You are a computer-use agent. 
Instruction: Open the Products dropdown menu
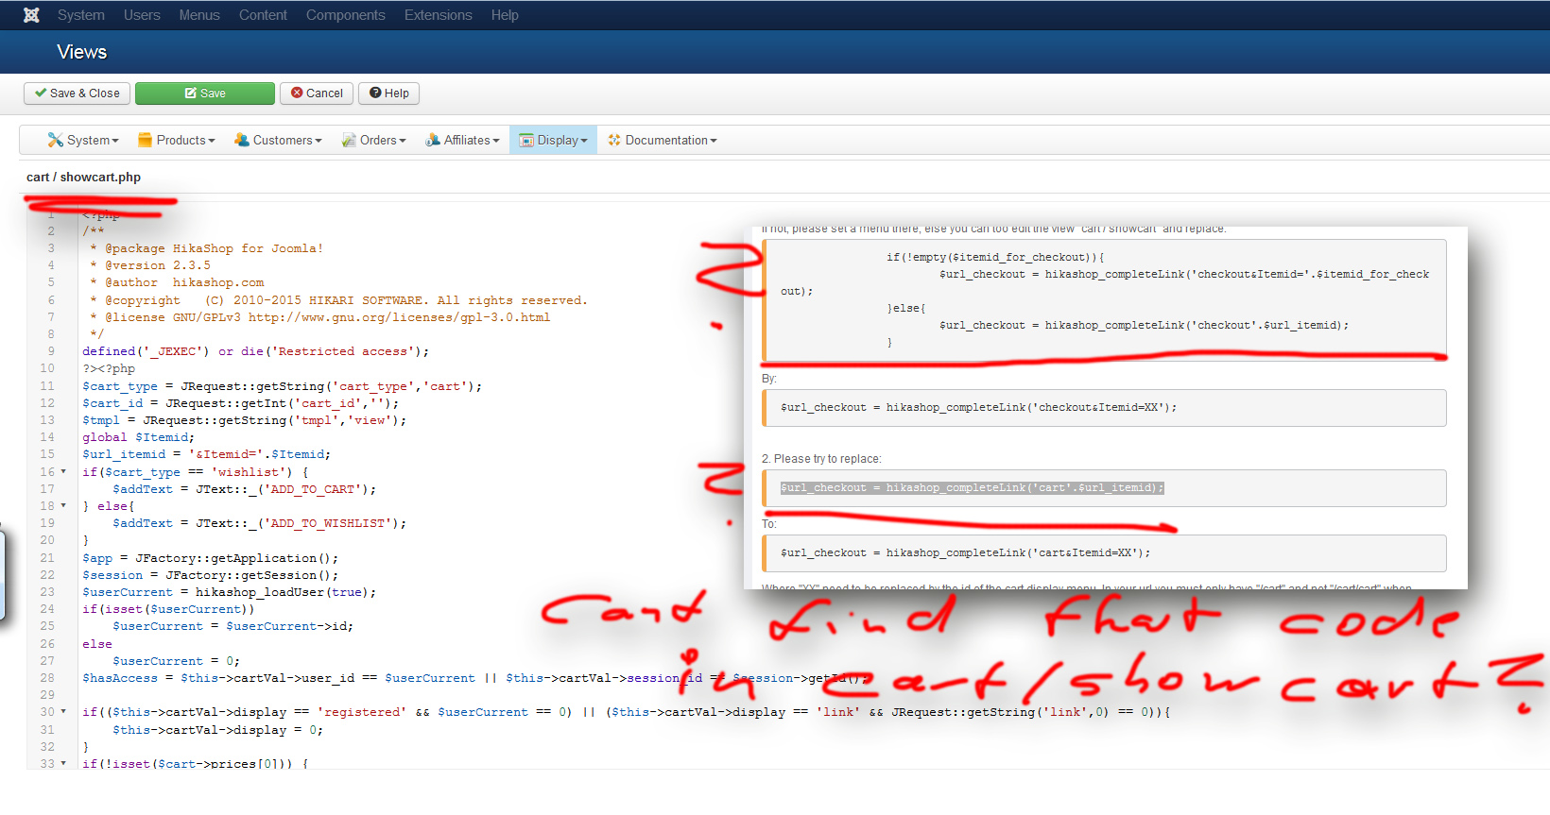click(x=177, y=140)
